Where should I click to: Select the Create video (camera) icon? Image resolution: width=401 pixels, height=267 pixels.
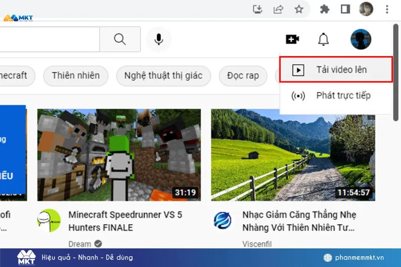pyautogui.click(x=292, y=39)
